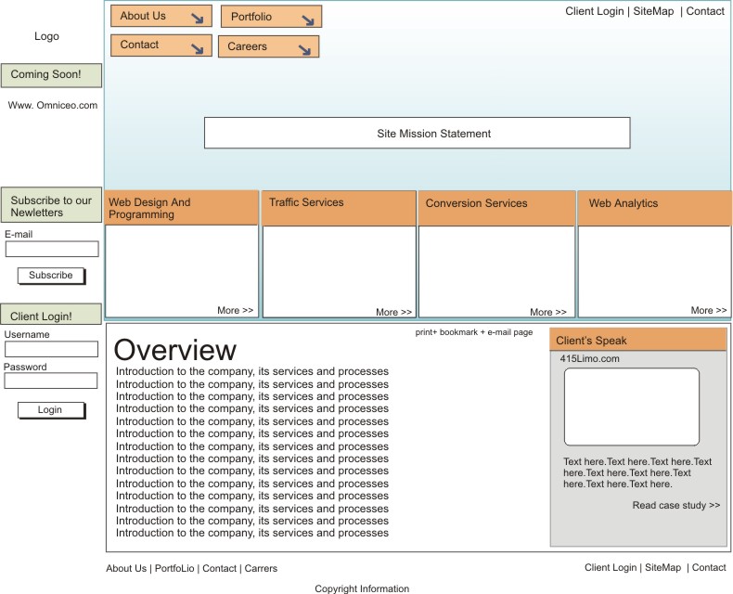Click the Site Mission Statement box
733x594 pixels.
tap(417, 133)
